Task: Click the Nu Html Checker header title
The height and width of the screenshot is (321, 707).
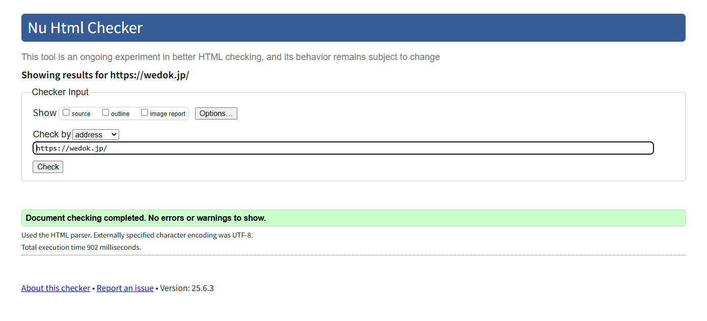Action: [85, 27]
